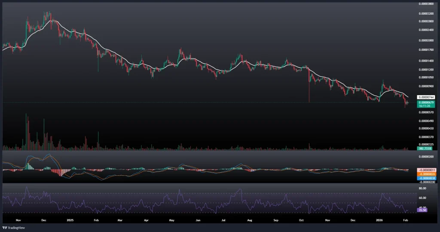Click the 0.00000570 price scale label
The width and height of the screenshot is (440, 232).
pos(426,112)
